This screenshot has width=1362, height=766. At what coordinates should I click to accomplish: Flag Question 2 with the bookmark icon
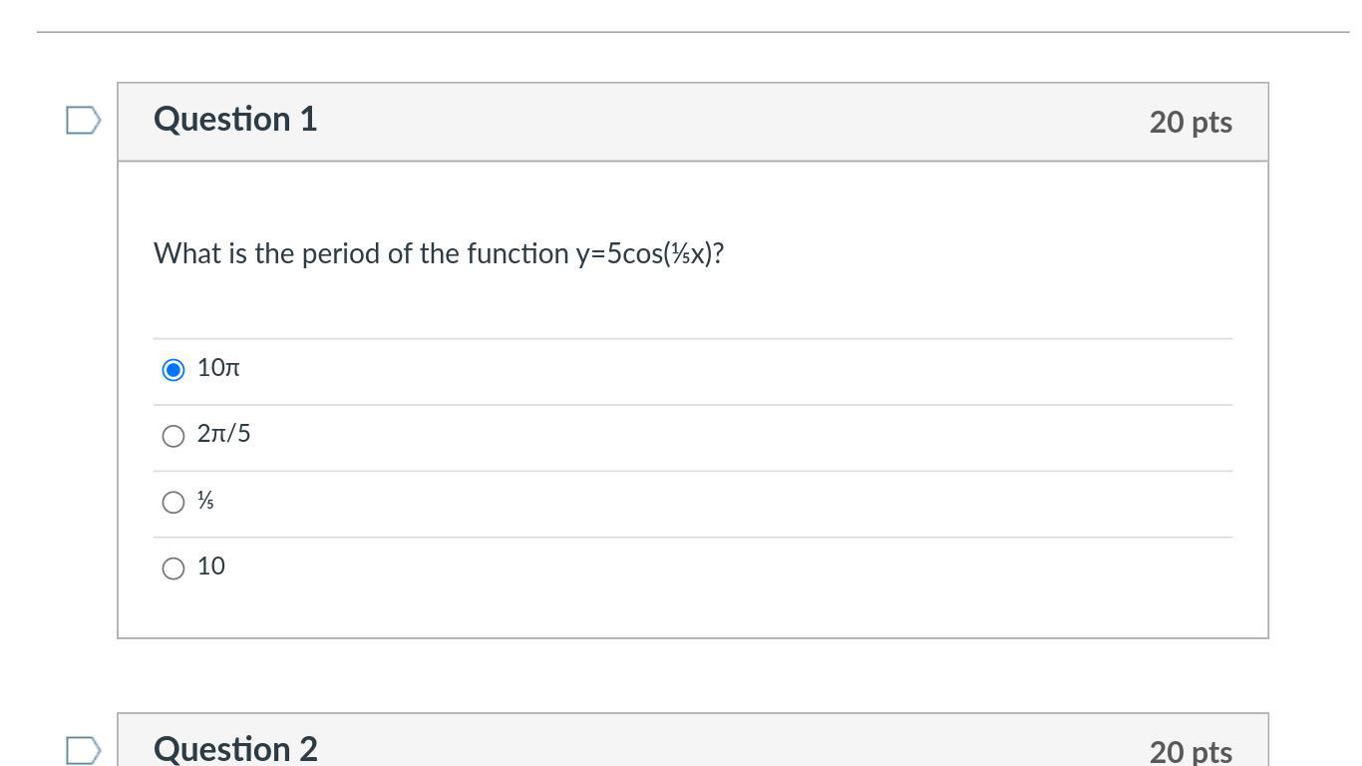point(84,750)
